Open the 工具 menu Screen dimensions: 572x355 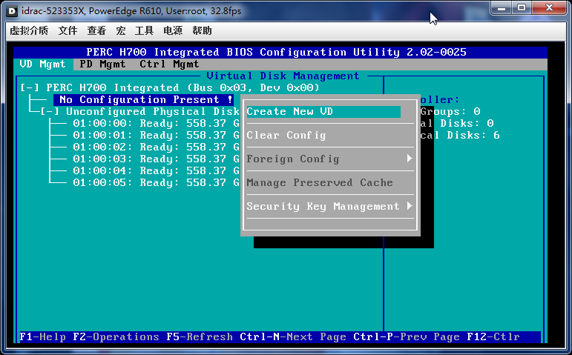click(144, 30)
